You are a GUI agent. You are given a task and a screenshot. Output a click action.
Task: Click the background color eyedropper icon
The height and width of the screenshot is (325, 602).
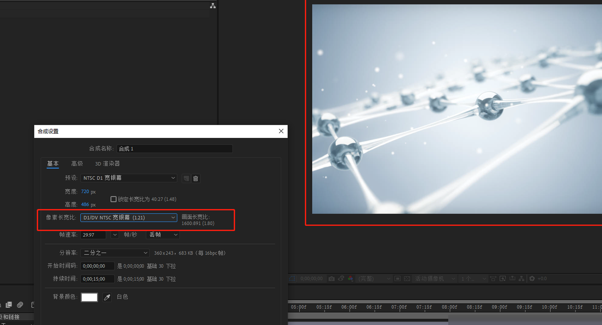tap(107, 297)
